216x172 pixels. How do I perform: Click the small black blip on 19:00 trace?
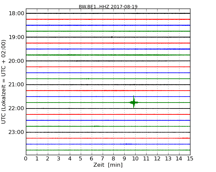pyautogui.click(x=112, y=37)
